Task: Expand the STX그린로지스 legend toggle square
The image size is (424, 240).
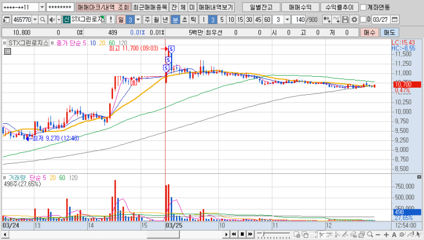Action: (4, 43)
